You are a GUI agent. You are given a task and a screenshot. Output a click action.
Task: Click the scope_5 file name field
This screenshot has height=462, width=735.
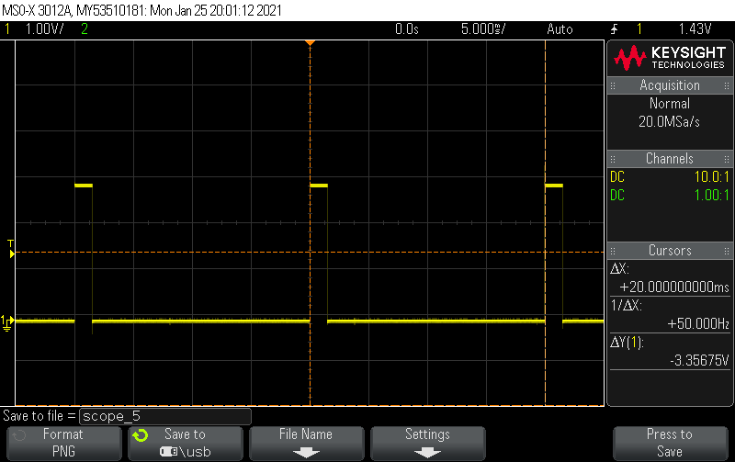point(165,416)
